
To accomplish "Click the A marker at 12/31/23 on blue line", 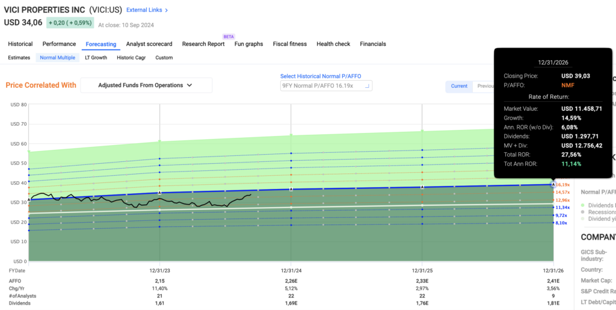I will [159, 193].
